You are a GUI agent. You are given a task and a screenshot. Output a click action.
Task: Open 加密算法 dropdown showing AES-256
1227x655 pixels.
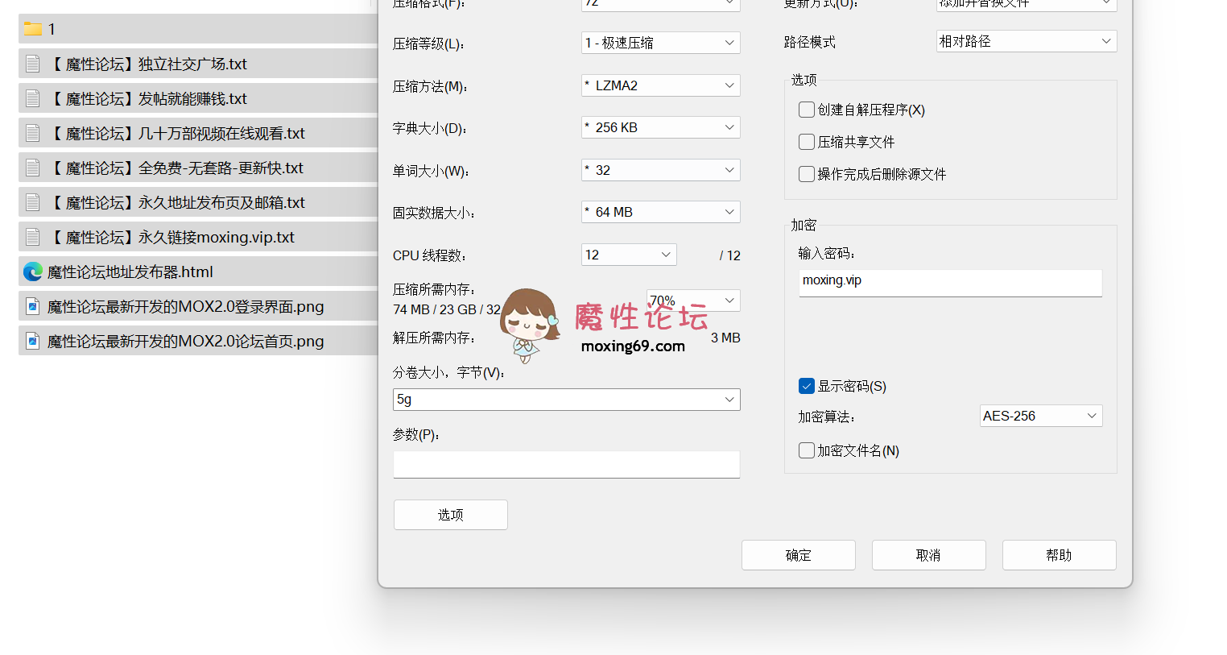pyautogui.click(x=1041, y=416)
